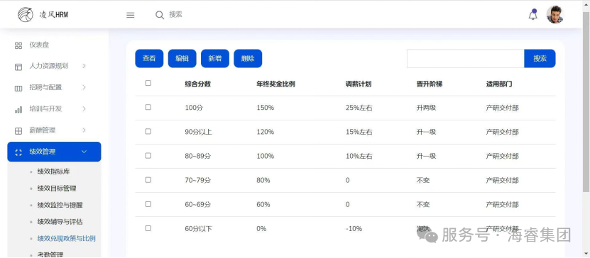This screenshot has width=590, height=258.
Task: Collapse the 绩效管理 chevron
Action: point(84,152)
